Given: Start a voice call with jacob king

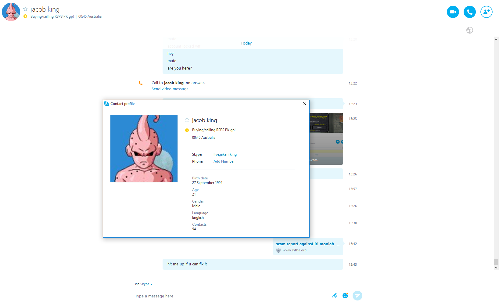Looking at the screenshot, I should [470, 12].
